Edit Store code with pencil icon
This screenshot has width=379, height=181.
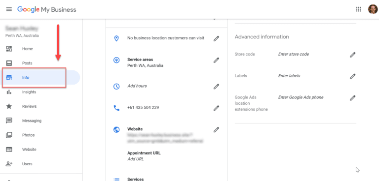pyautogui.click(x=353, y=55)
